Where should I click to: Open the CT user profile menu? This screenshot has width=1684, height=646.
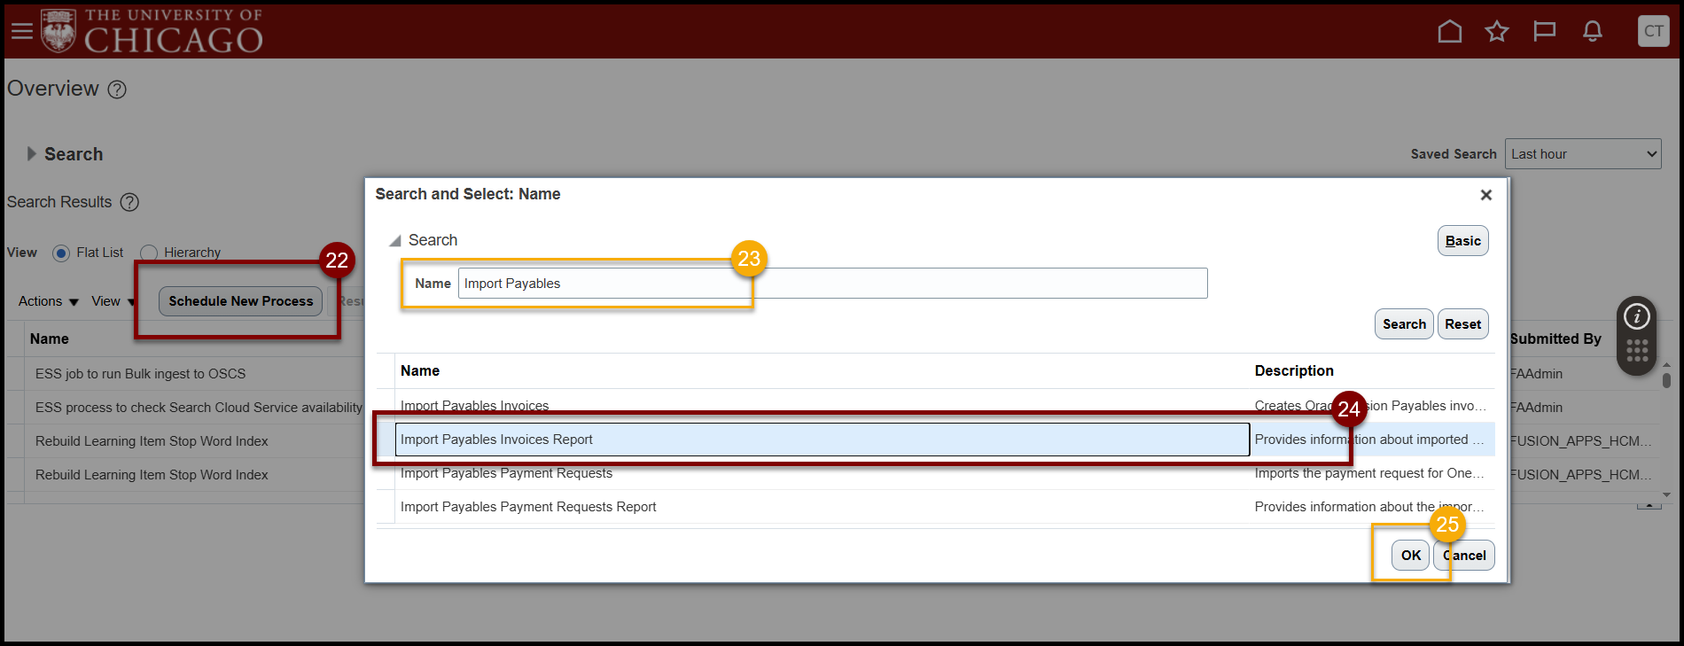coord(1653,31)
